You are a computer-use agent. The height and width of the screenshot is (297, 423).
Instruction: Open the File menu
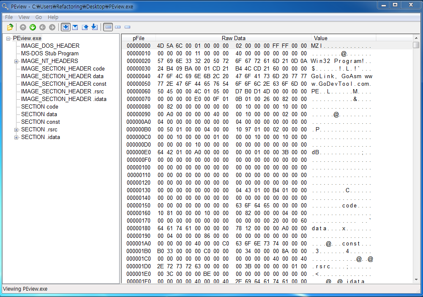click(9, 17)
